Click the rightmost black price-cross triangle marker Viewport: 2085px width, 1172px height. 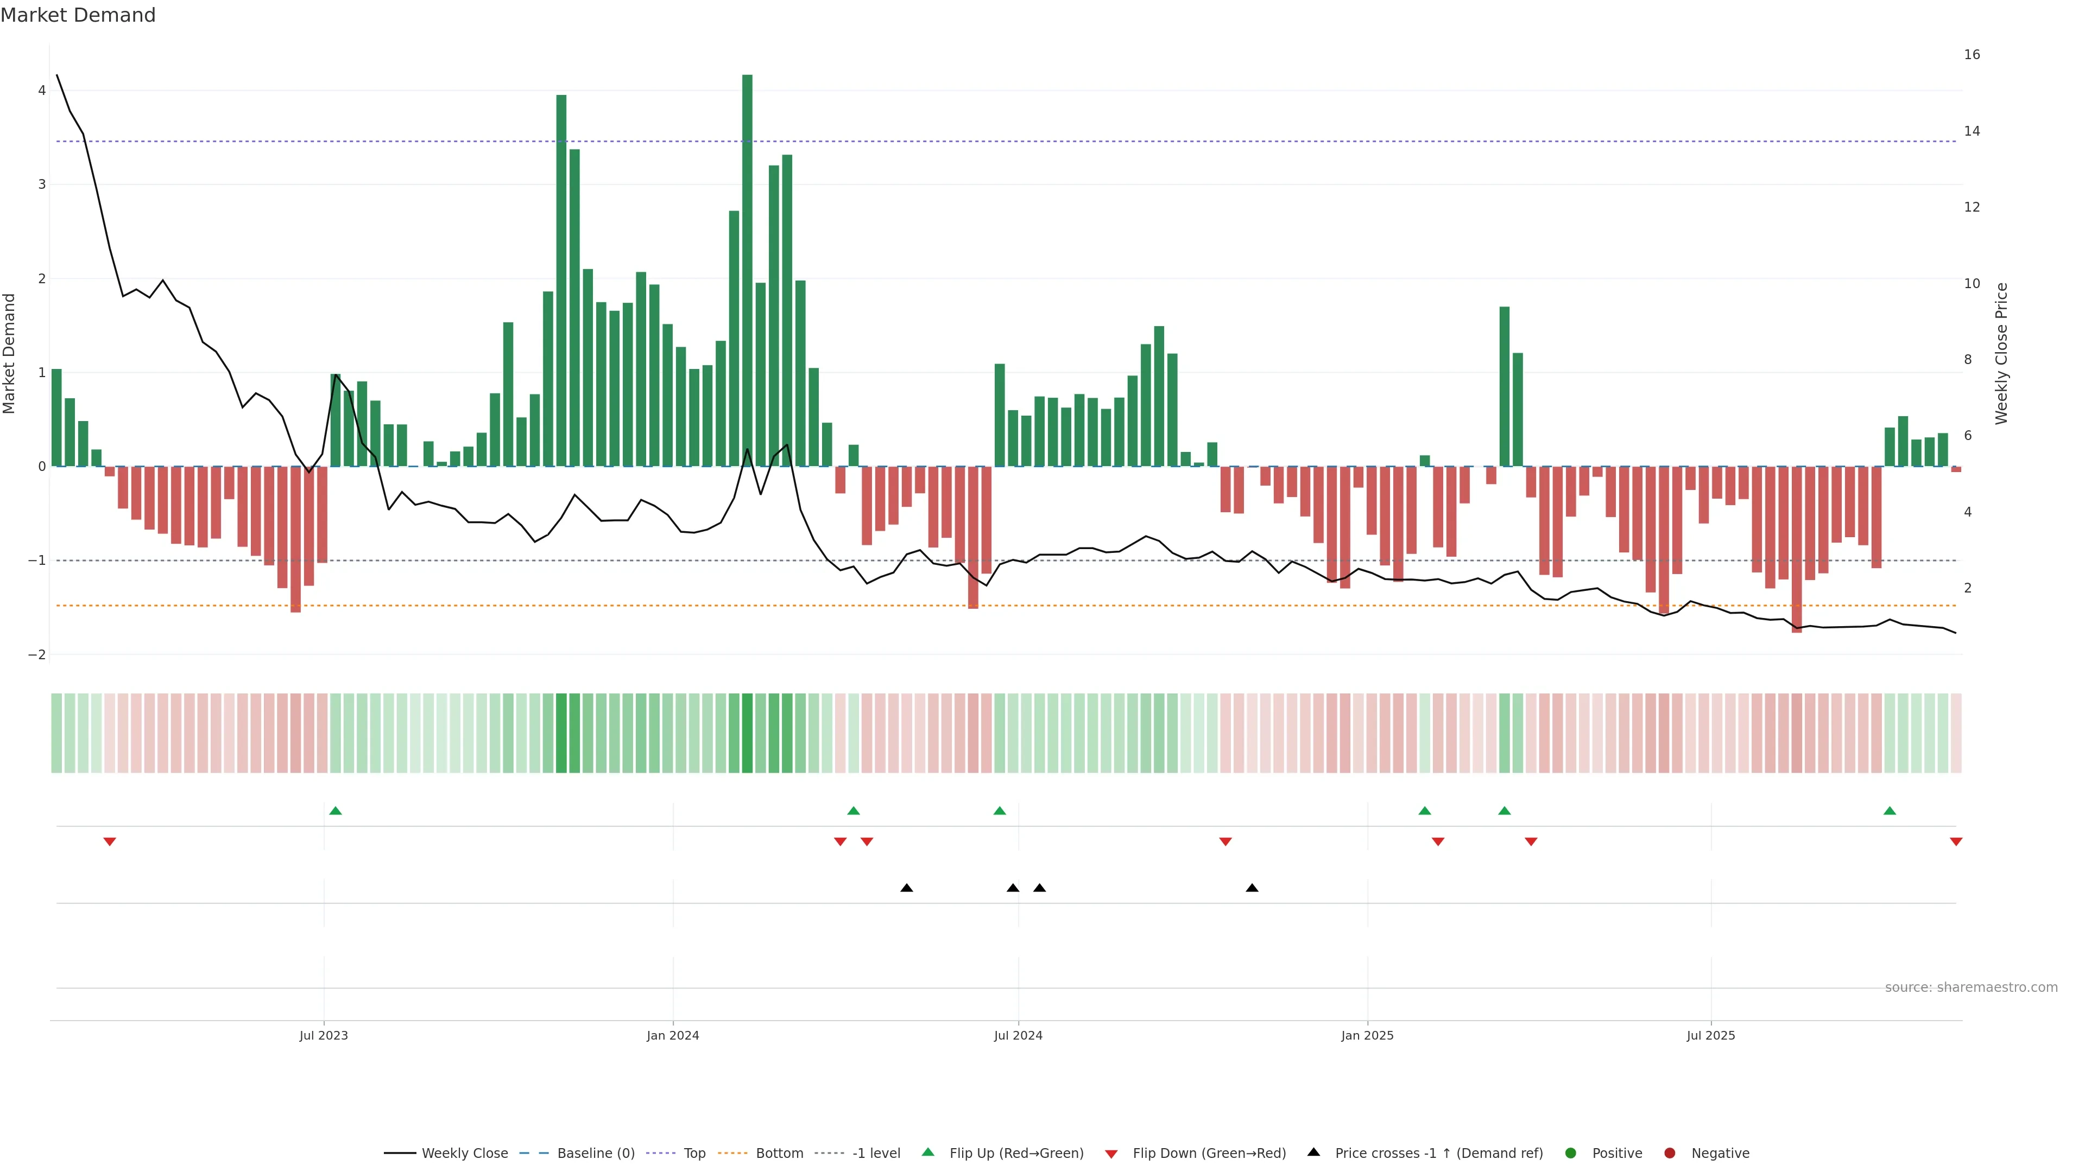1252,888
